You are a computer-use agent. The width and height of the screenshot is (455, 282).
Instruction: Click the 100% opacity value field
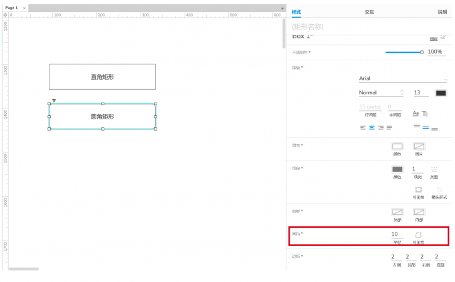(x=436, y=52)
